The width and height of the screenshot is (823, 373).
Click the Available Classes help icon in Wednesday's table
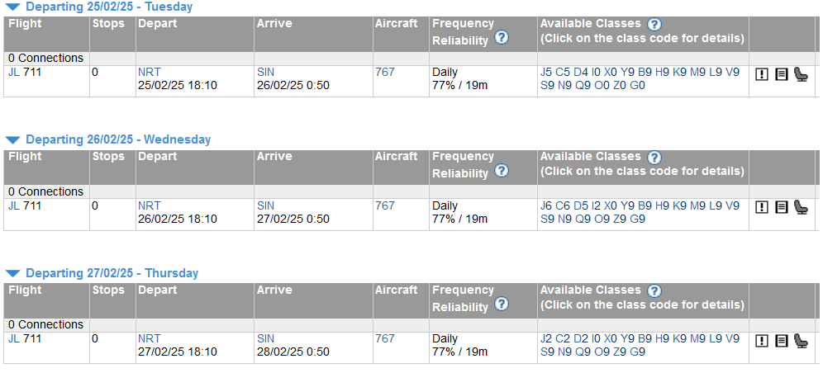654,157
